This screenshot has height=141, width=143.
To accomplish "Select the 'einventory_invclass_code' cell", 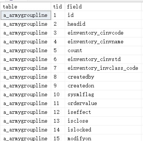I will [103, 68].
